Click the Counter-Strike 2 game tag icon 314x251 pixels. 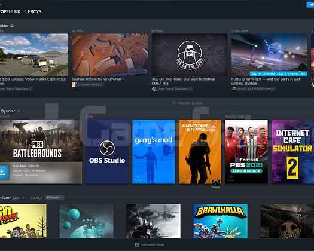pos(74,85)
